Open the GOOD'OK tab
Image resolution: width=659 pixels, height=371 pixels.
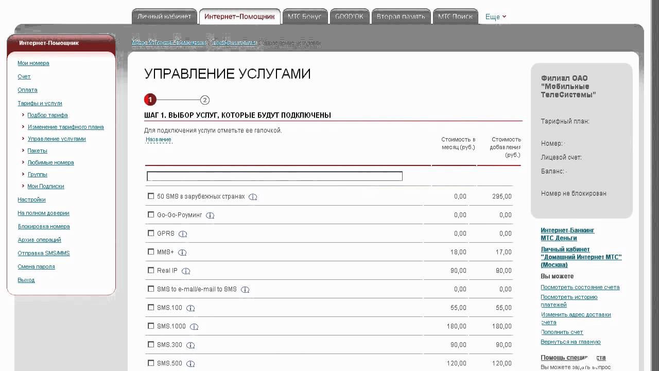coord(349,16)
